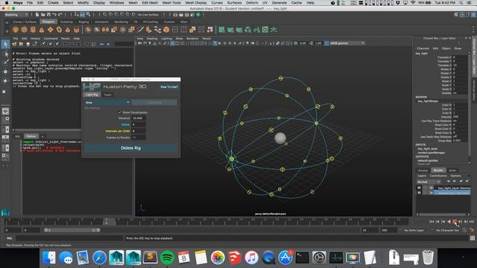Open Spotlight search magnifier in menu bar
Image resolution: width=477 pixels, height=268 pixels.
click(x=461, y=3)
